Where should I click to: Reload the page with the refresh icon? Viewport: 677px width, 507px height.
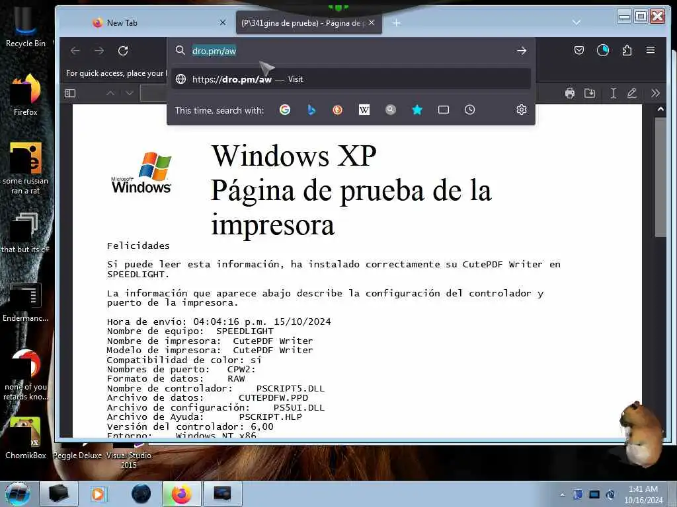123,51
